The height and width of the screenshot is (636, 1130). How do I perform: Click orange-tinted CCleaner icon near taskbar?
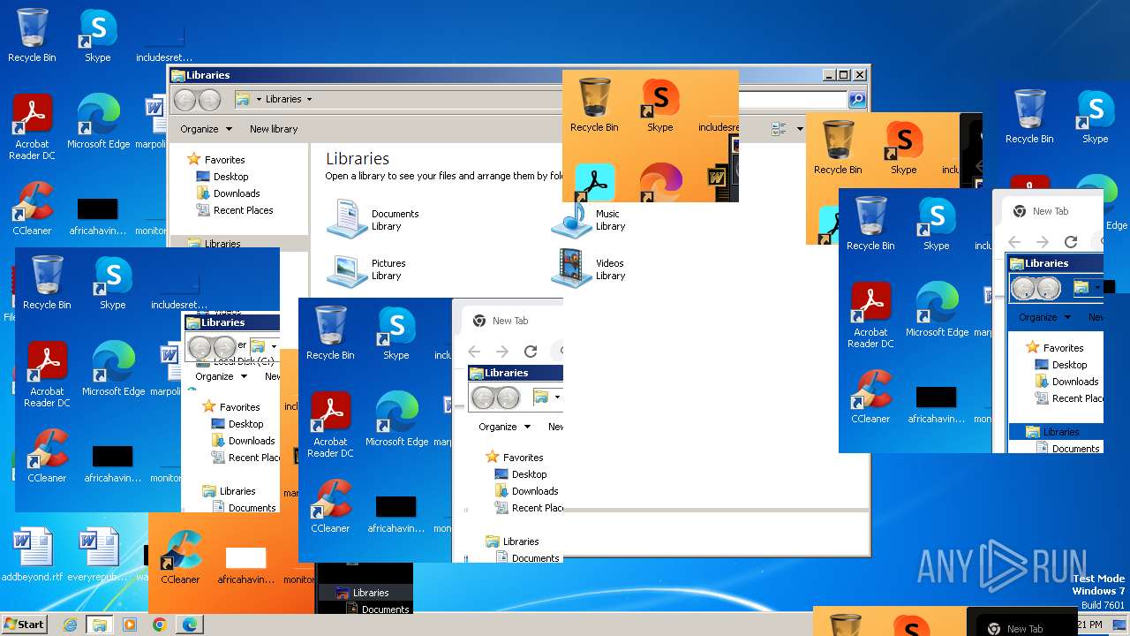180,557
